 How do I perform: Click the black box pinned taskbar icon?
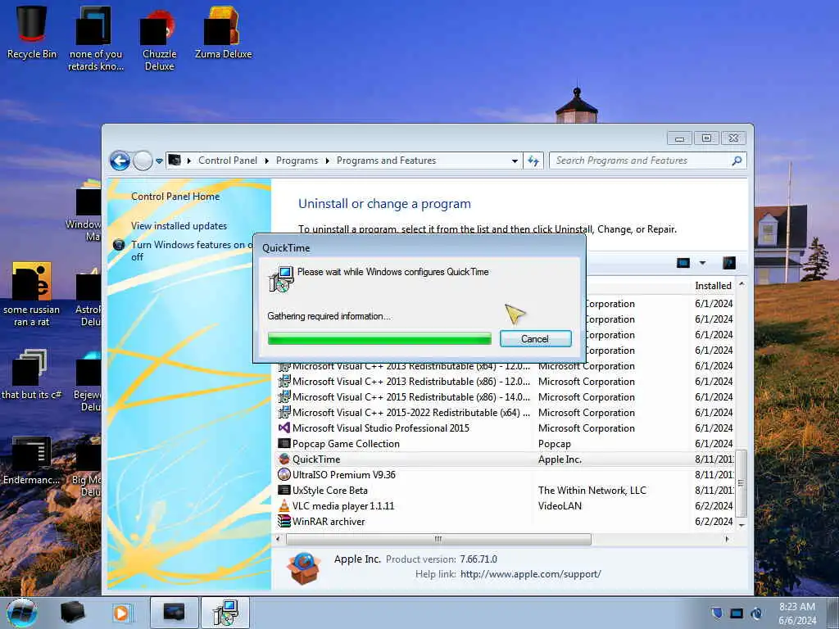(x=72, y=613)
